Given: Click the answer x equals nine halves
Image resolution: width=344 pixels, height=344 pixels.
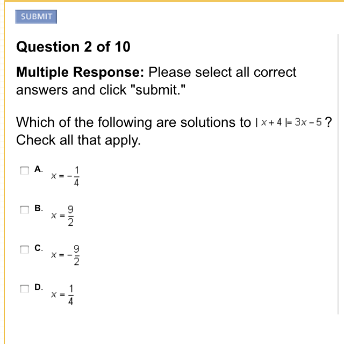Looking at the screenshot, I should point(62,216).
